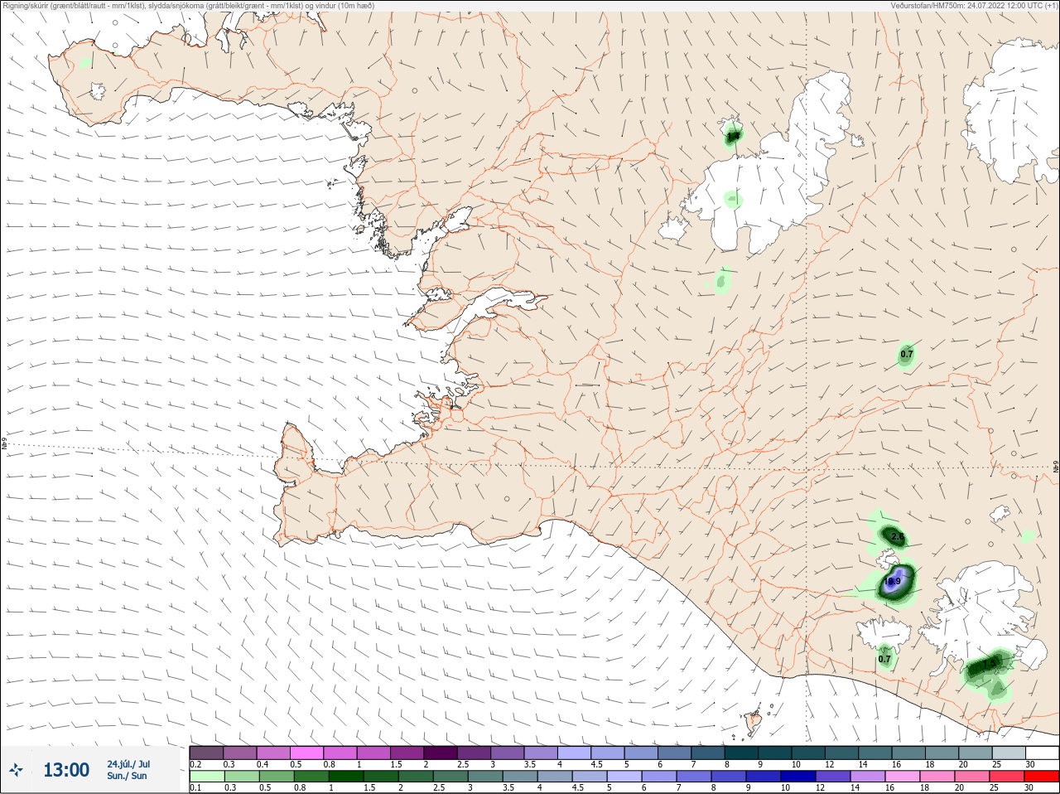Image resolution: width=1060 pixels, height=794 pixels.
Task: Select the light green 0.1 swatch in lower row
Action: [x=206, y=777]
